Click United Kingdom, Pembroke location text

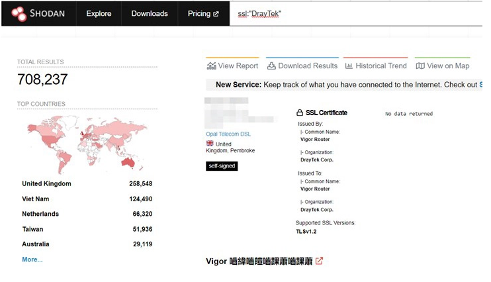click(230, 147)
